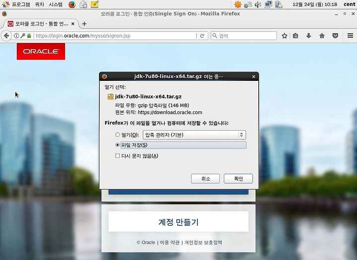The height and width of the screenshot is (260, 357).
Task: Click the download.oracle.com source location text
Action: pyautogui.click(x=170, y=112)
